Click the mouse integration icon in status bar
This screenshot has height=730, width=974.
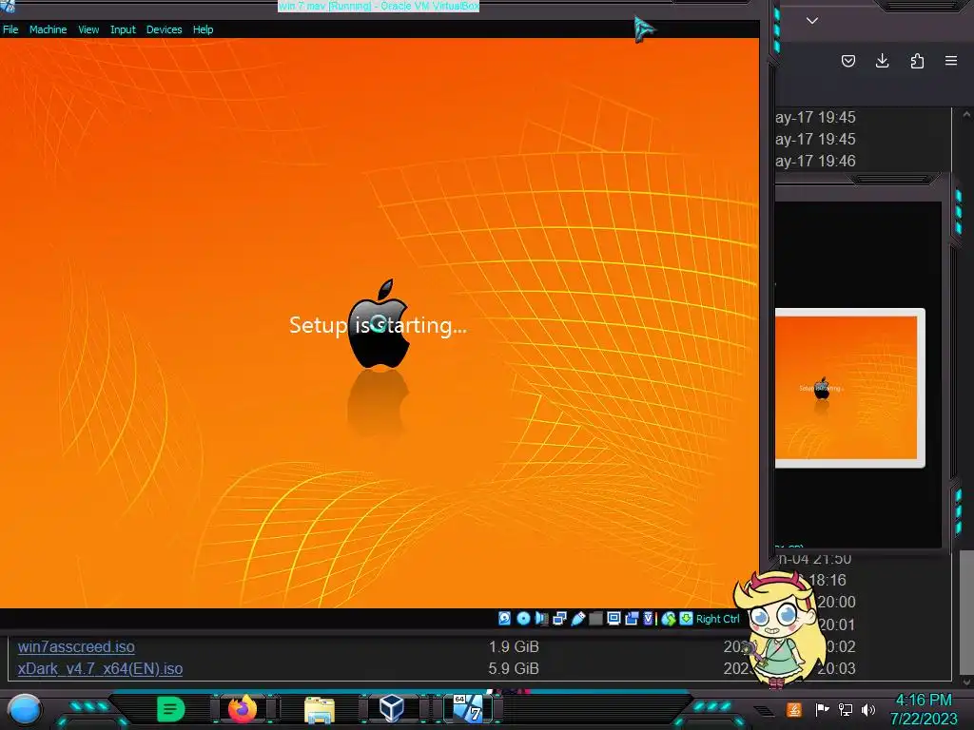pyautogui.click(x=669, y=618)
